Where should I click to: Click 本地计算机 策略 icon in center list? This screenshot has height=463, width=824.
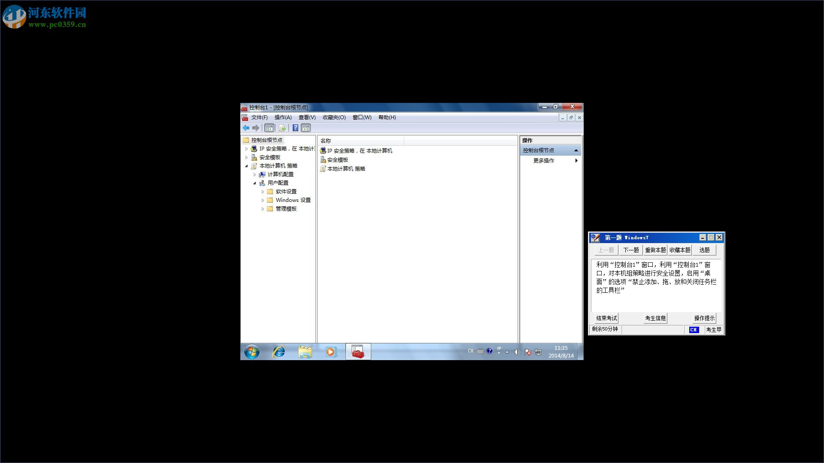[323, 169]
